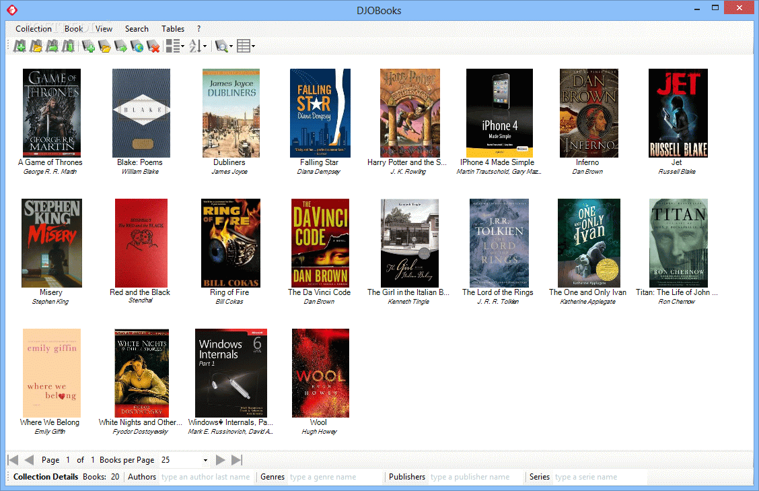The height and width of the screenshot is (491, 759).
Task: Select The Lord of the Rings cover
Action: (499, 243)
